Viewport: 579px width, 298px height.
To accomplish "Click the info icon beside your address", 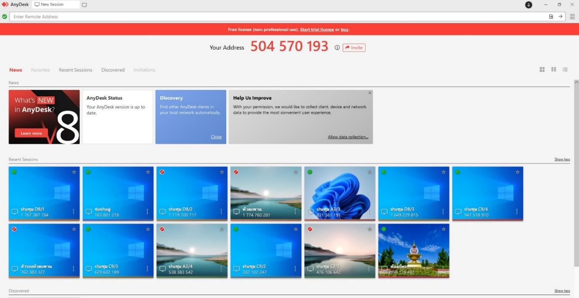I will click(x=337, y=47).
